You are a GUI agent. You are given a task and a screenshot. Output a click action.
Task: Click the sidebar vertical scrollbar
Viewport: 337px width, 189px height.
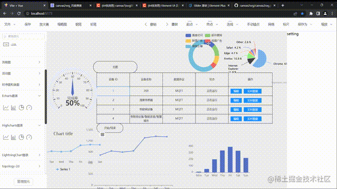tap(46, 97)
